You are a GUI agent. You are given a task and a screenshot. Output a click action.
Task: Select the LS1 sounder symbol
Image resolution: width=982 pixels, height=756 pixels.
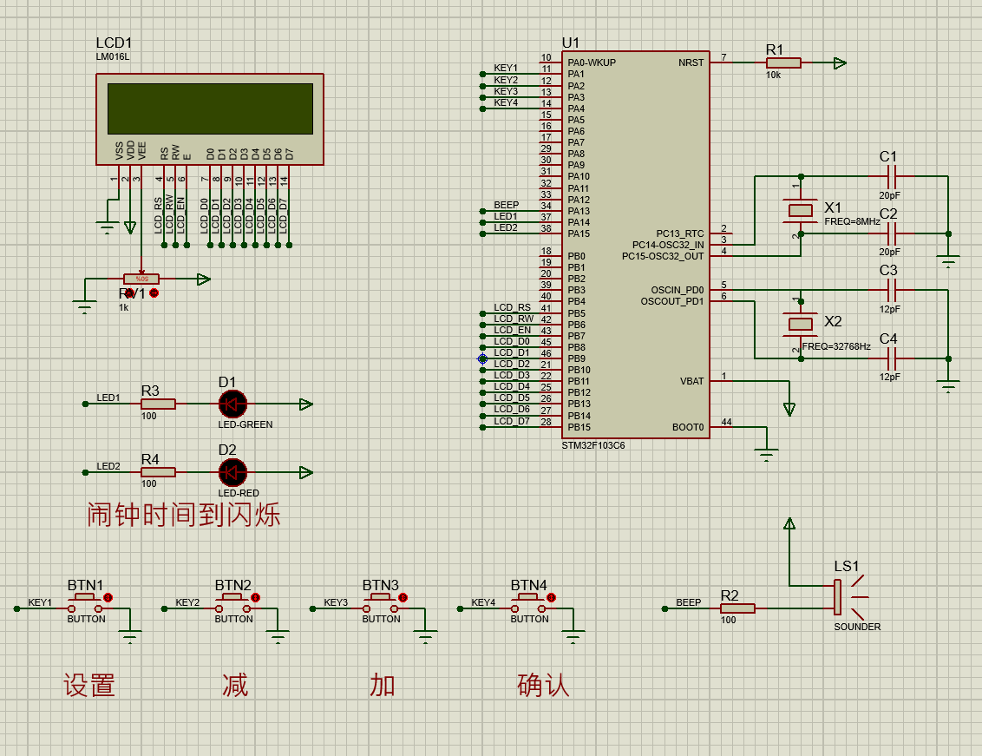(x=840, y=596)
